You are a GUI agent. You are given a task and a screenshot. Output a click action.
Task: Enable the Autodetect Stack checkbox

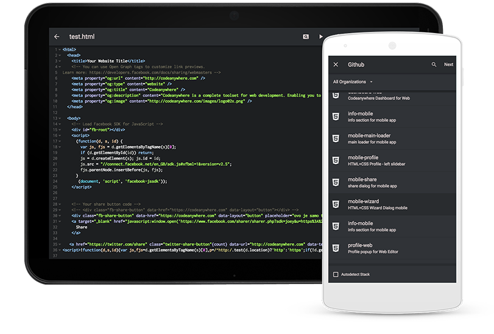pos(336,274)
